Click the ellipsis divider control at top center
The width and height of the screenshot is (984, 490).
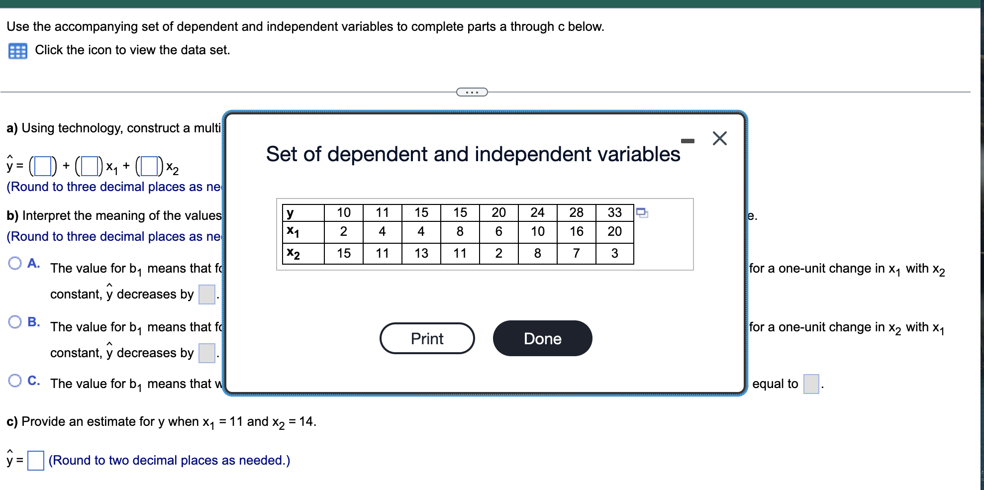471,92
